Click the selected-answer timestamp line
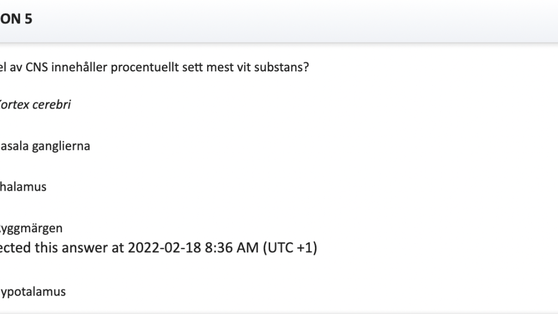 [159, 248]
